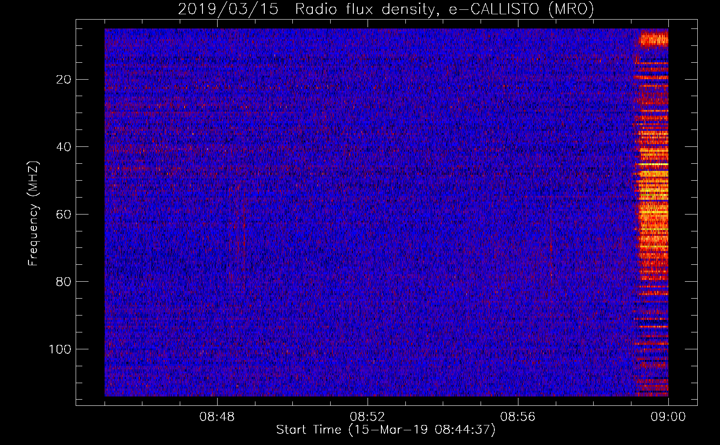720x445 pixels.
Task: Click the 20 MHz frequency tick label
Action: [64, 80]
